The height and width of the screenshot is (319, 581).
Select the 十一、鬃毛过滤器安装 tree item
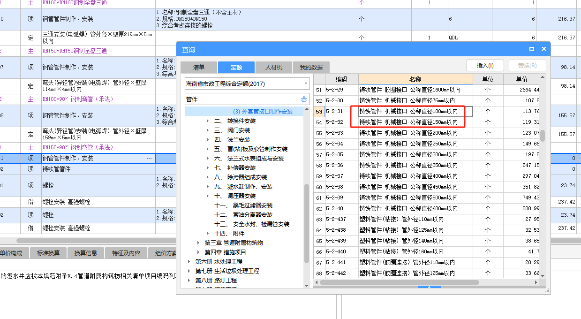click(243, 205)
